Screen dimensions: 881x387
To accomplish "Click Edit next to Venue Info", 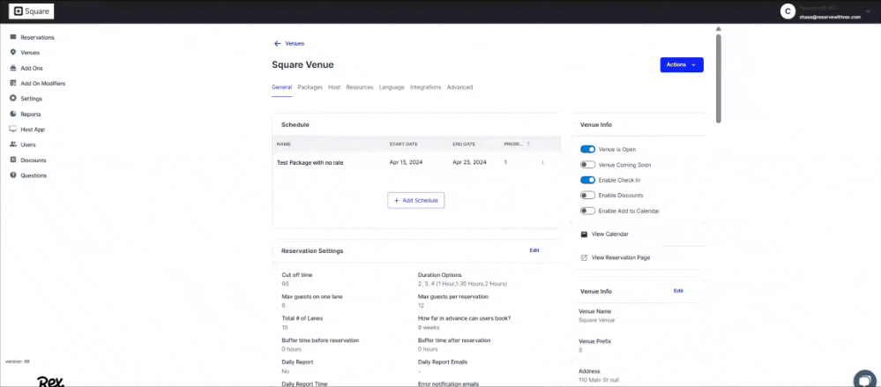I will click(x=678, y=291).
